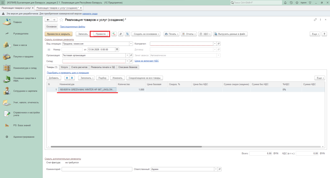This screenshot has height=178, width=330.
Task: Collapse fields via Скрыть основные реквизиты
Action: tap(59, 39)
